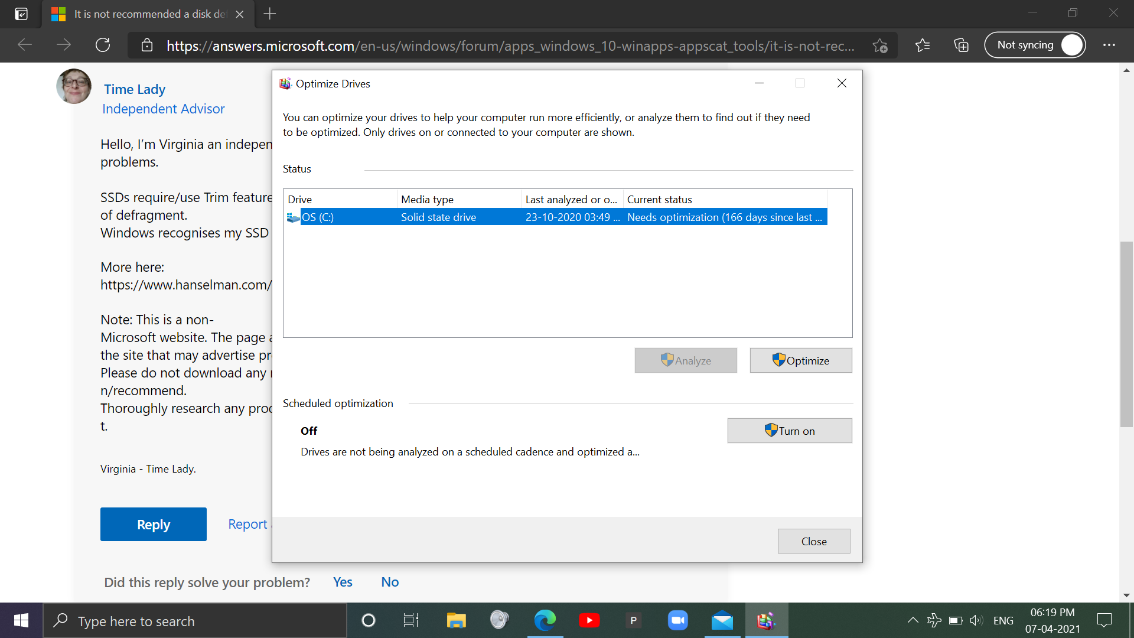Click the Optimize Drives taskbar icon
1134x638 pixels.
click(x=766, y=620)
